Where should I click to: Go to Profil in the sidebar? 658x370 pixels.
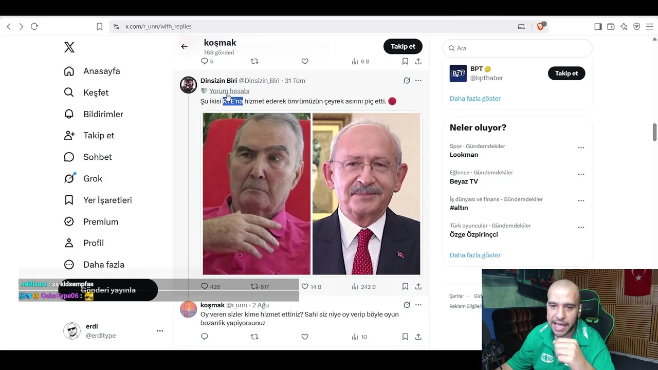click(x=84, y=243)
